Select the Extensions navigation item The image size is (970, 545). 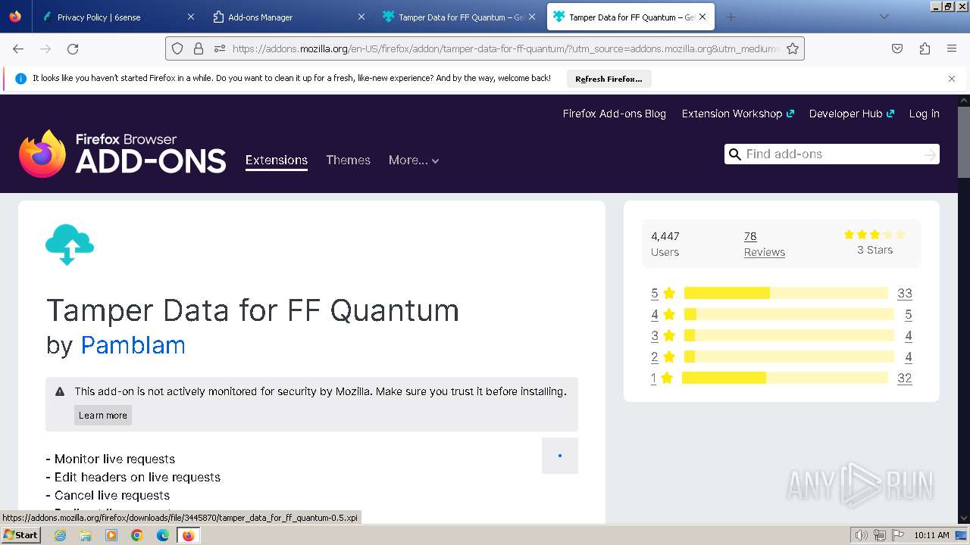click(x=277, y=160)
